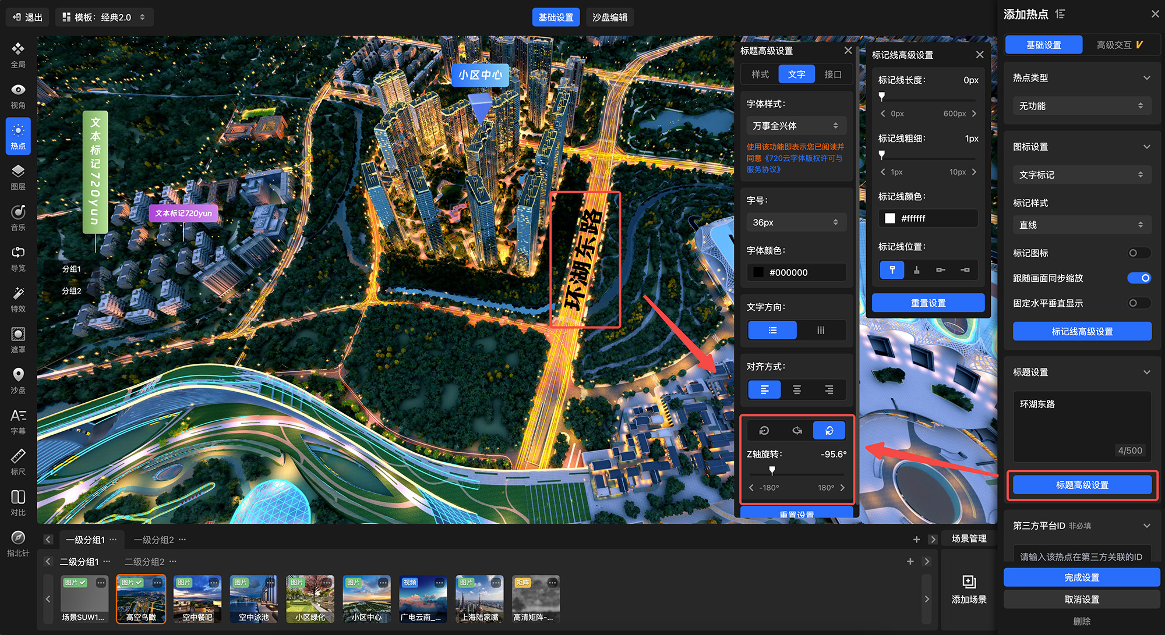Switch to the 样式 tab

coord(760,75)
